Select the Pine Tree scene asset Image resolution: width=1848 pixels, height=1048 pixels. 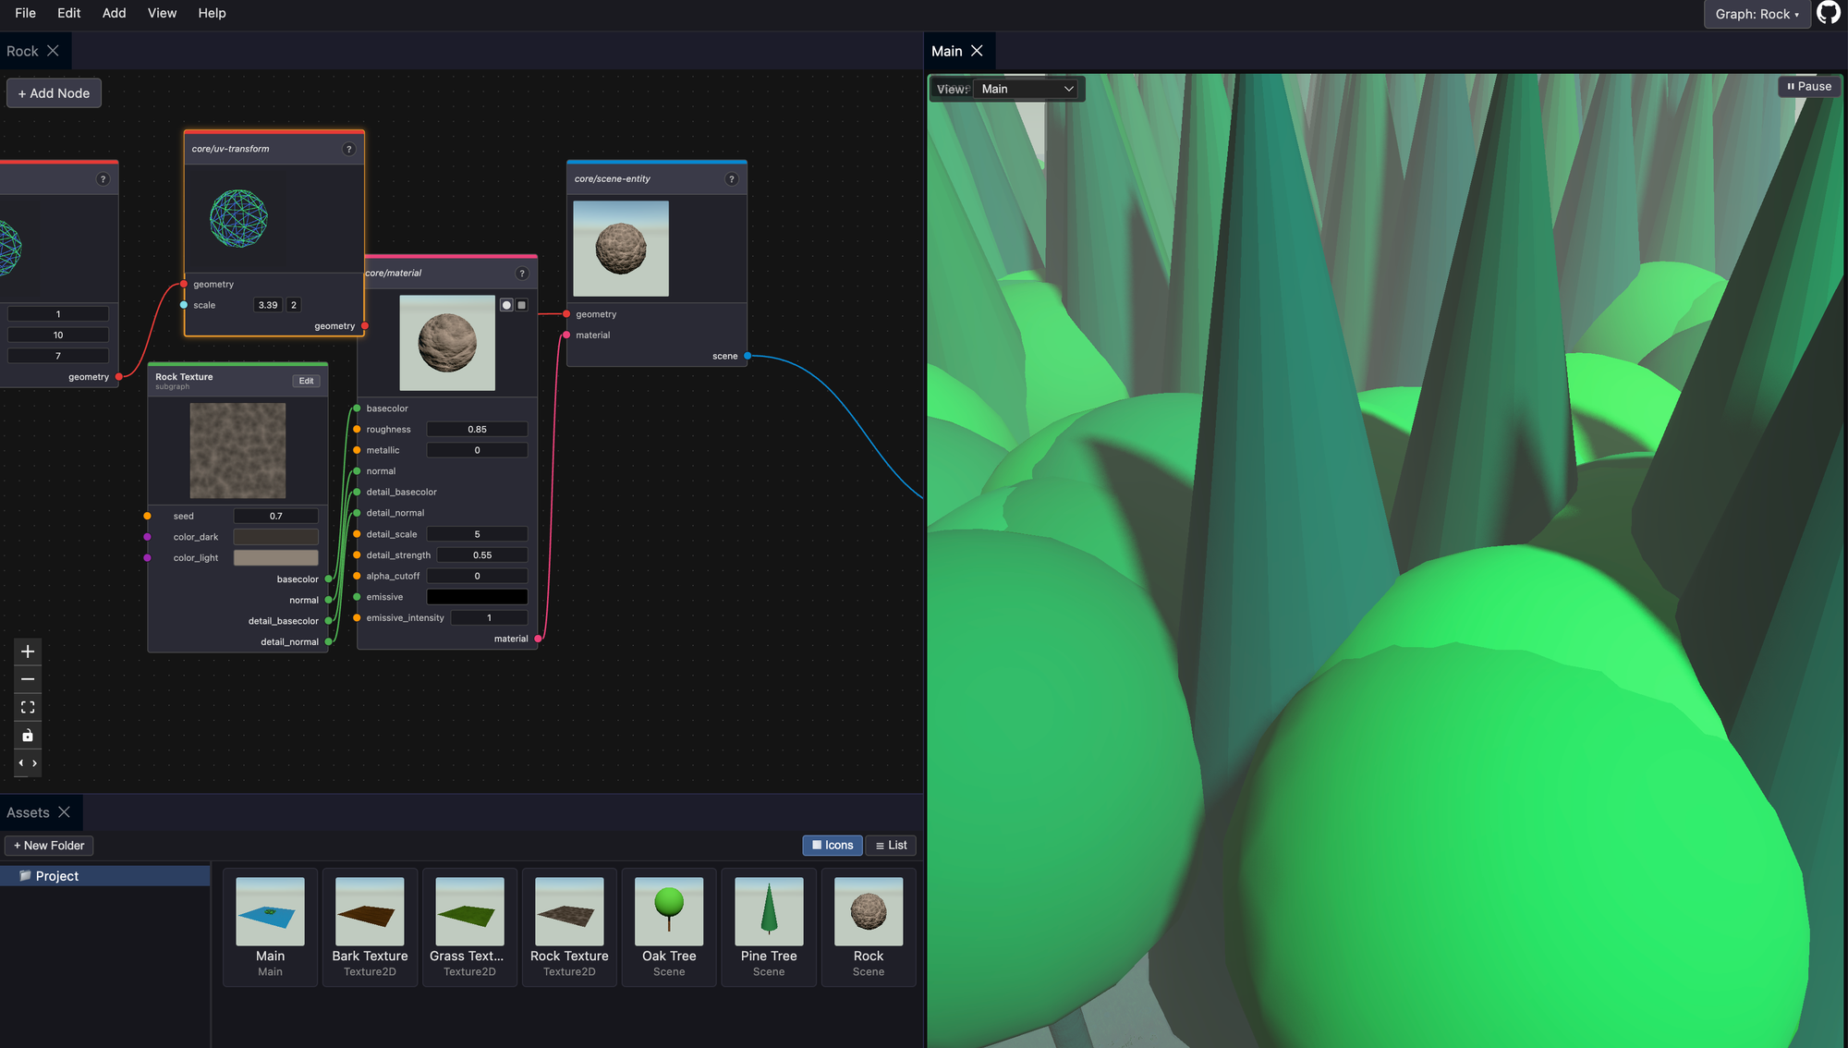(769, 927)
